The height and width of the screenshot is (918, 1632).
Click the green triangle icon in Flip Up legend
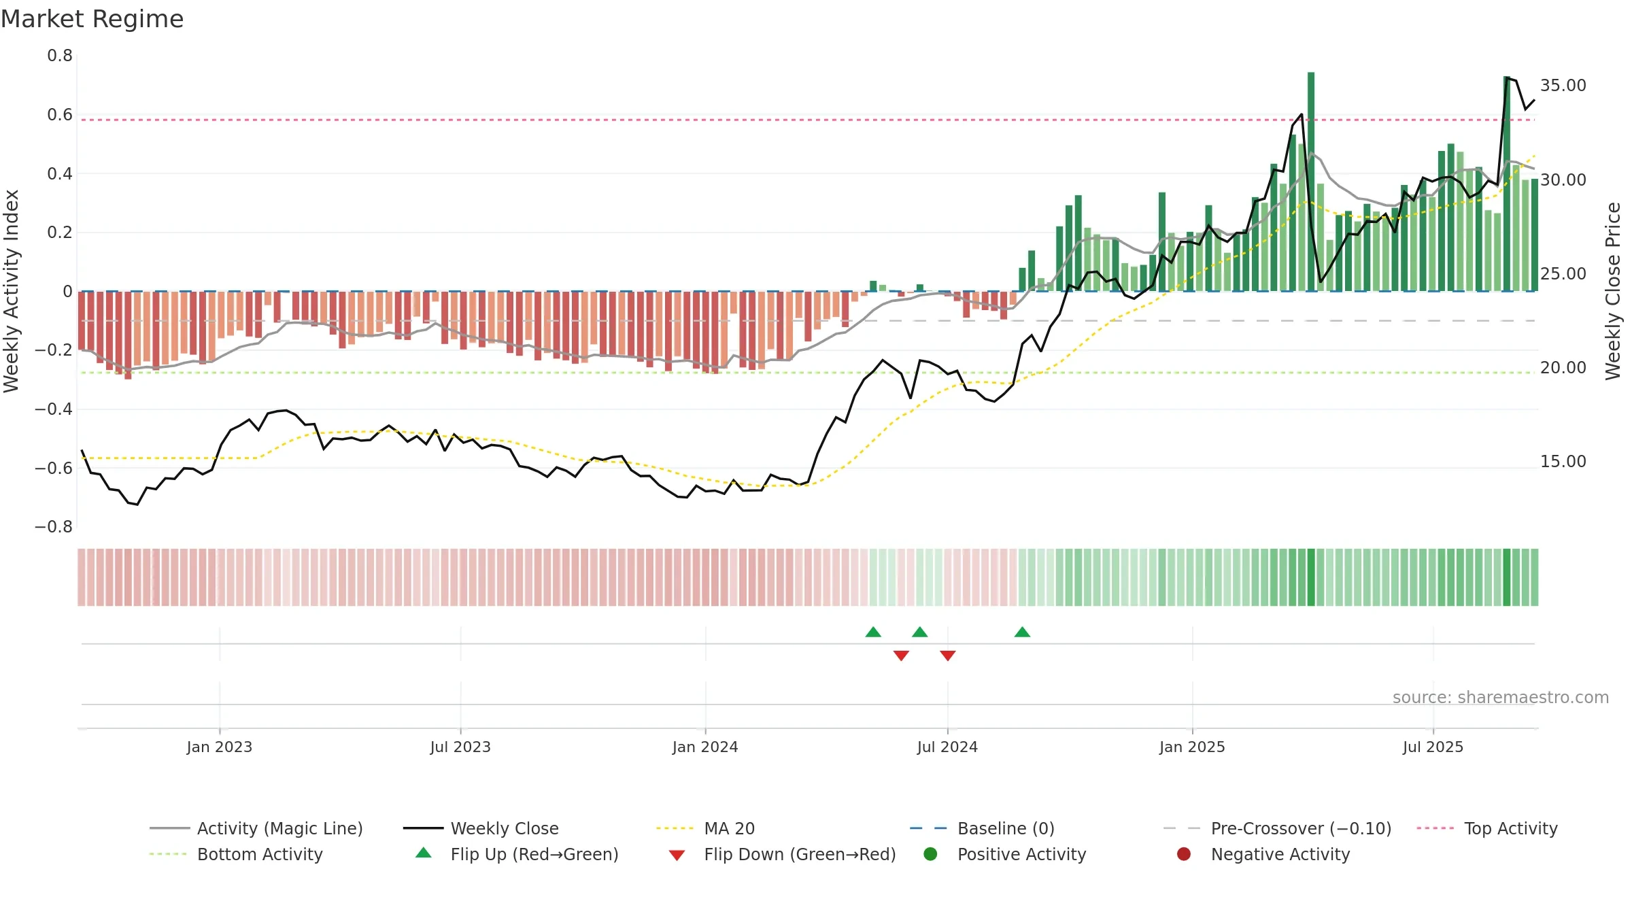click(424, 853)
